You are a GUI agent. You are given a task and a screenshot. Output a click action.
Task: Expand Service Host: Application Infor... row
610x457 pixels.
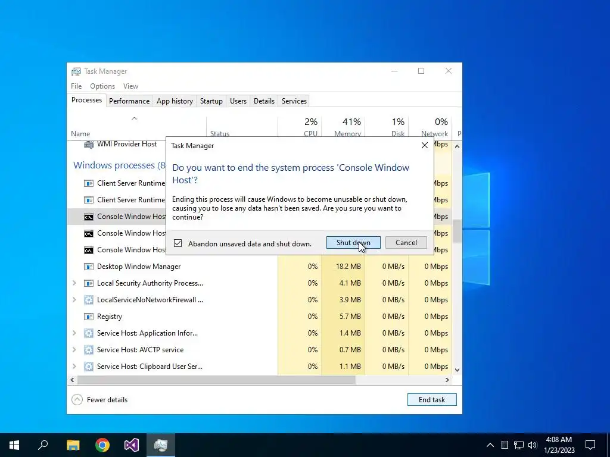coord(74,333)
